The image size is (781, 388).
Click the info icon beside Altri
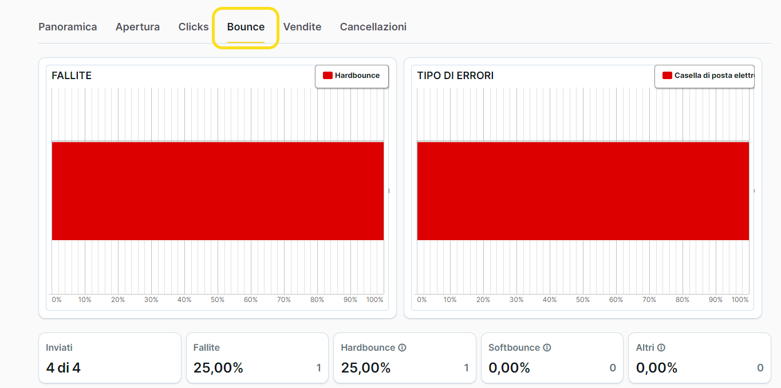661,348
